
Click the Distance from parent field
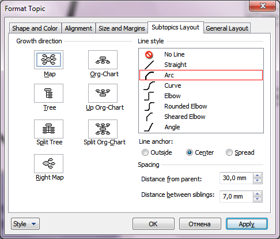click(x=236, y=178)
